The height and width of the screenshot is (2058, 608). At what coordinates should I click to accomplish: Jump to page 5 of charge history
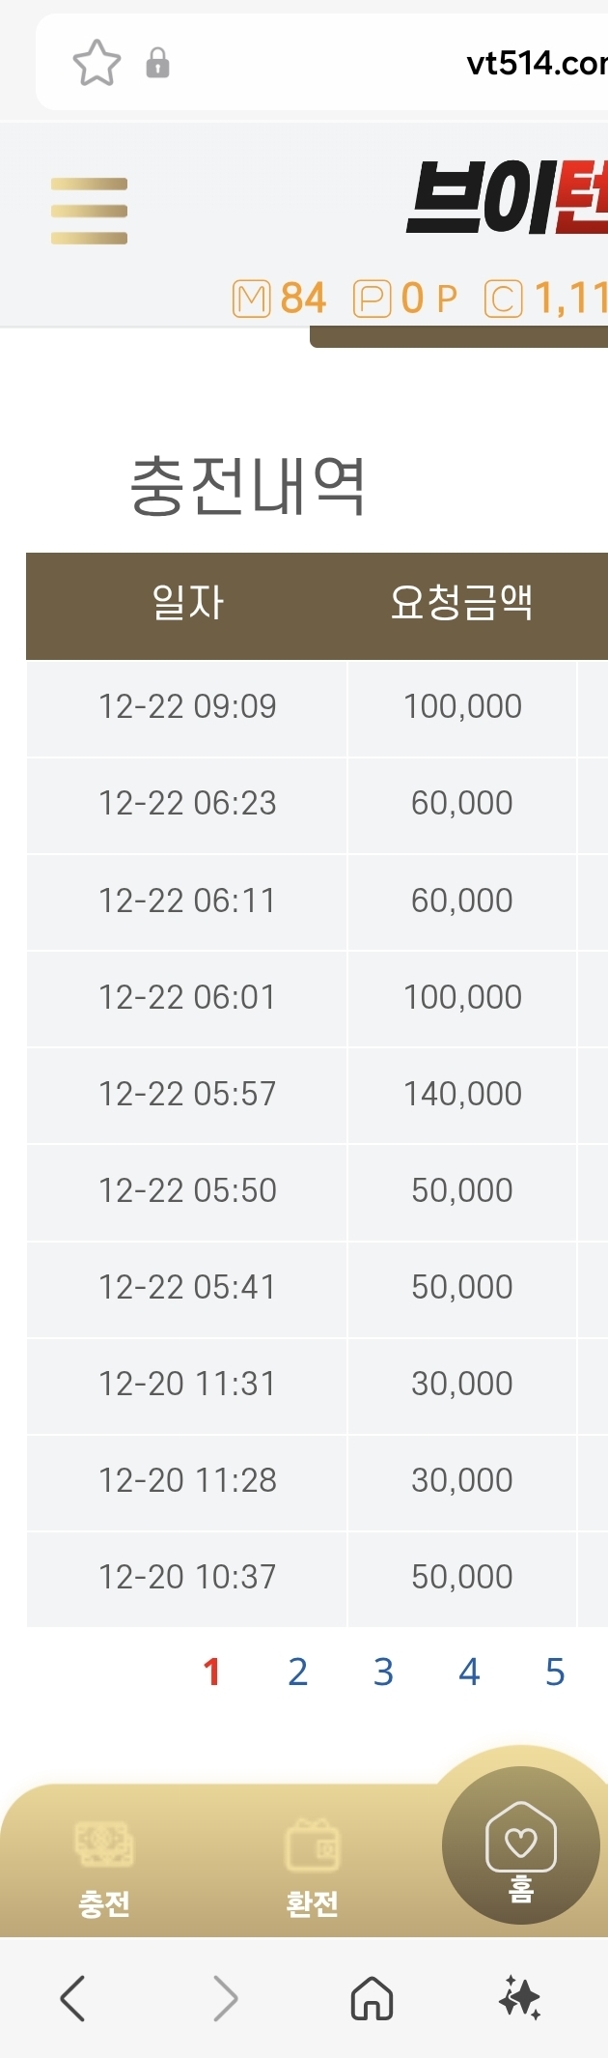pos(555,1672)
